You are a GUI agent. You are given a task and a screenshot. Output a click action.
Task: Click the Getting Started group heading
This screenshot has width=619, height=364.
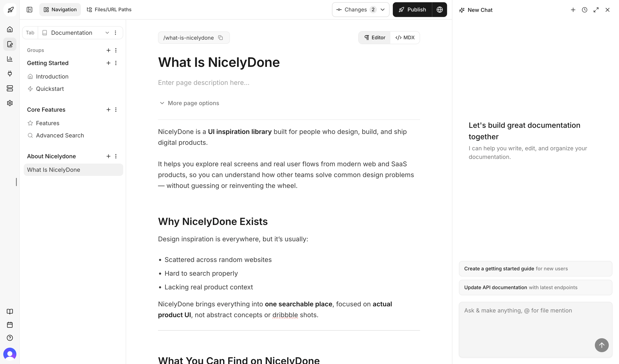tap(48, 63)
